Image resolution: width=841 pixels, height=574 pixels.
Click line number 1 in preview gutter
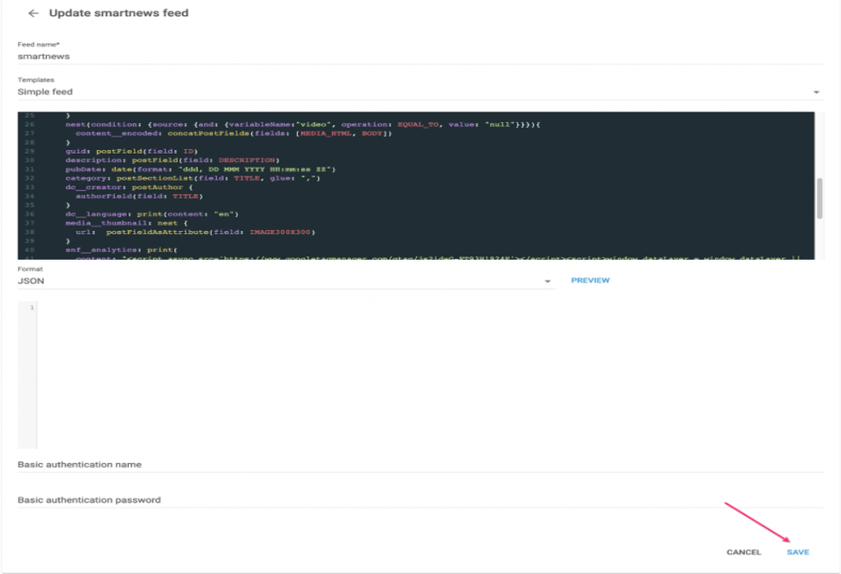pos(32,307)
